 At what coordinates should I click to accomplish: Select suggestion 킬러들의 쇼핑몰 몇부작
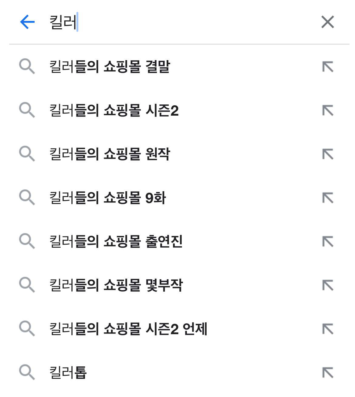pyautogui.click(x=116, y=285)
